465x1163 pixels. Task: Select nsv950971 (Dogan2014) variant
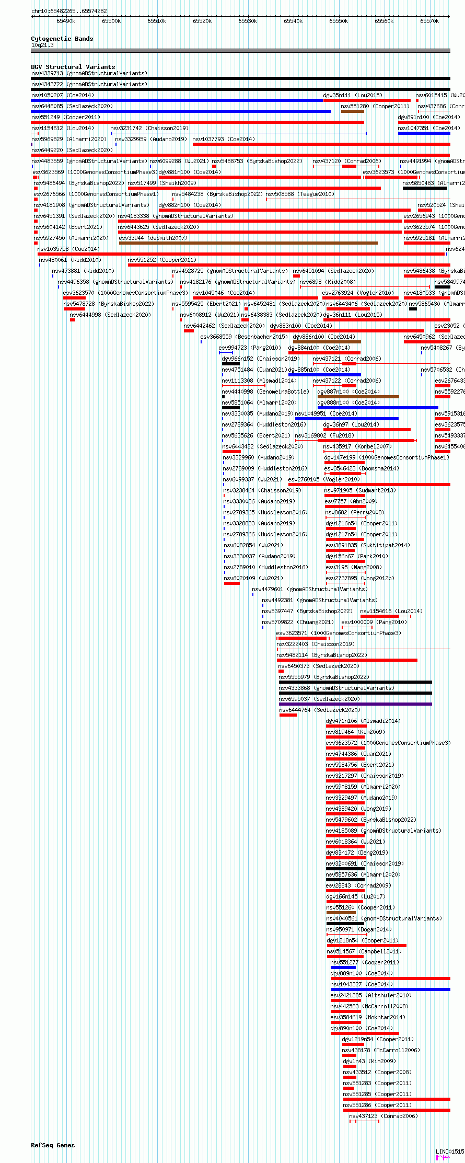[359, 929]
